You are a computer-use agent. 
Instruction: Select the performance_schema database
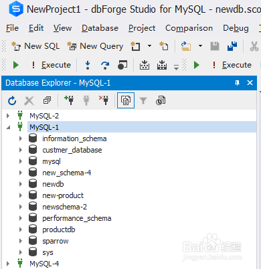(x=77, y=218)
